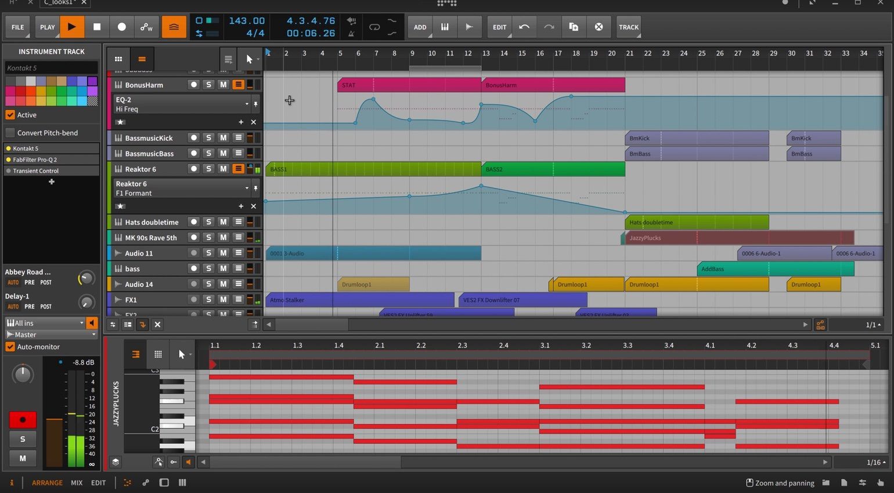Adjust the Abbey Road send knob
This screenshot has height=493, width=894.
click(86, 278)
